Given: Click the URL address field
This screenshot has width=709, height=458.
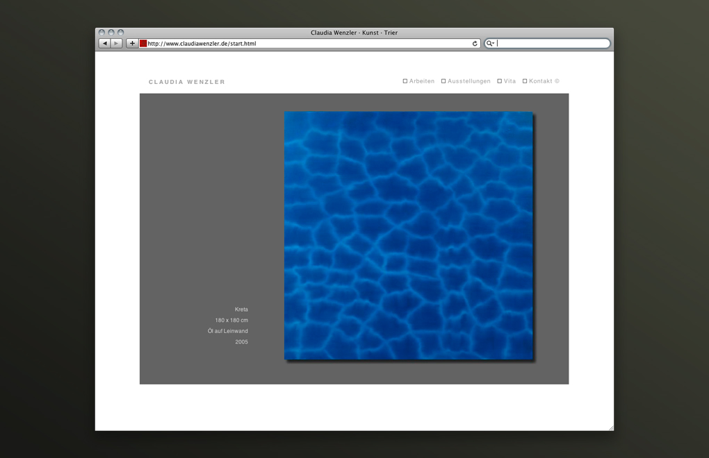Looking at the screenshot, I should (306, 44).
